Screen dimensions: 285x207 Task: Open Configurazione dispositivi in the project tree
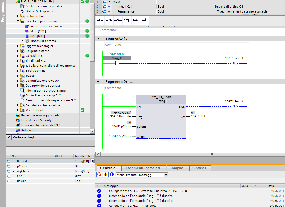pos(44,6)
